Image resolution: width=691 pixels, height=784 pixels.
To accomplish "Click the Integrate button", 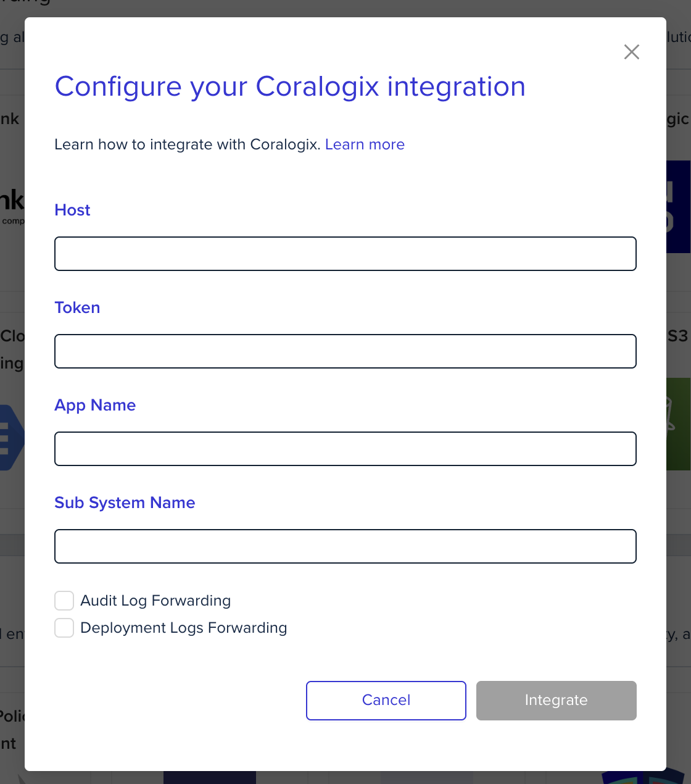I will pyautogui.click(x=557, y=701).
